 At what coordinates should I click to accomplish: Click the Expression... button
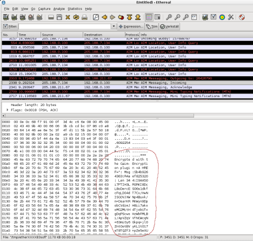131,26
